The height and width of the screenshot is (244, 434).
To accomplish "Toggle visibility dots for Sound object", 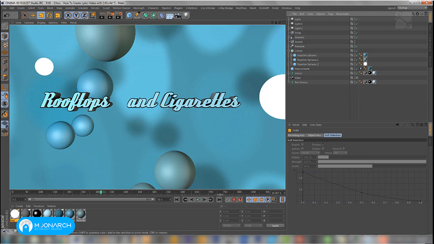I will pos(355,42).
